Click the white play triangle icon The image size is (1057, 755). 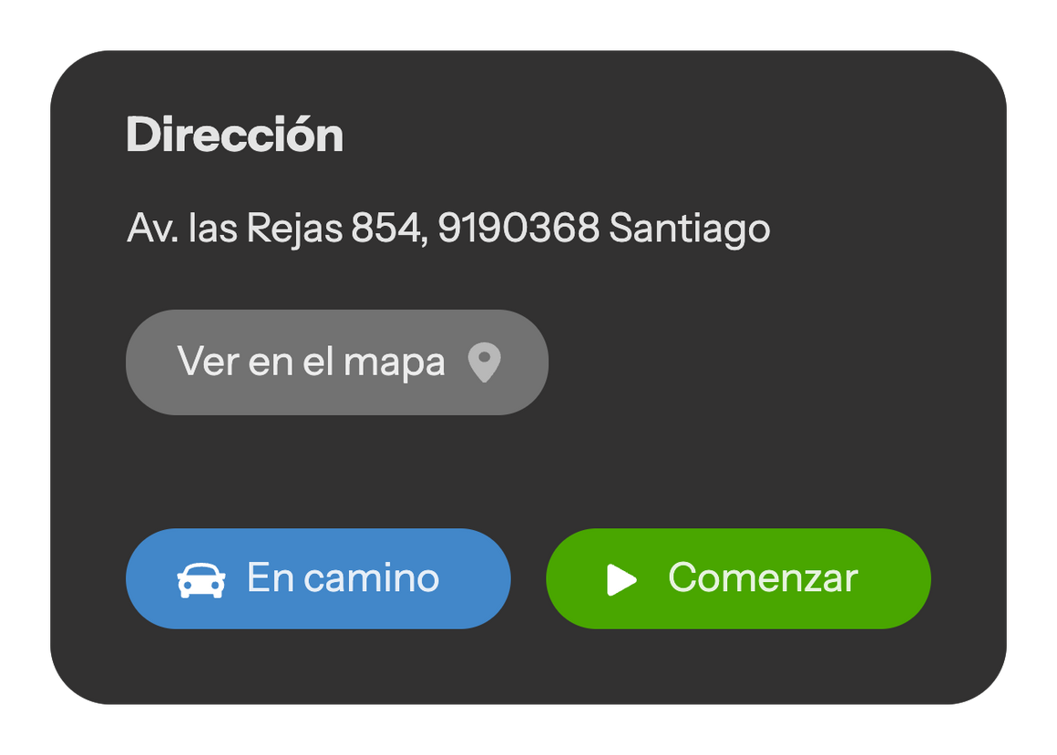621,579
